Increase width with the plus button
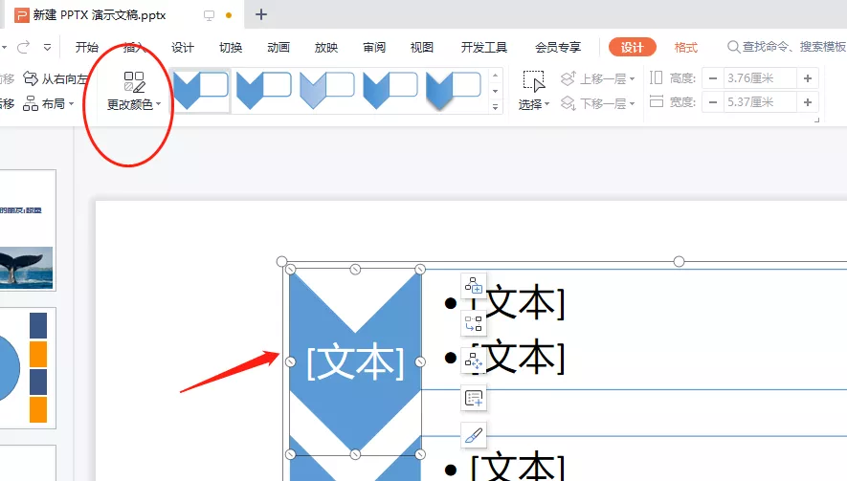Screen dimensions: 847x481 point(808,102)
